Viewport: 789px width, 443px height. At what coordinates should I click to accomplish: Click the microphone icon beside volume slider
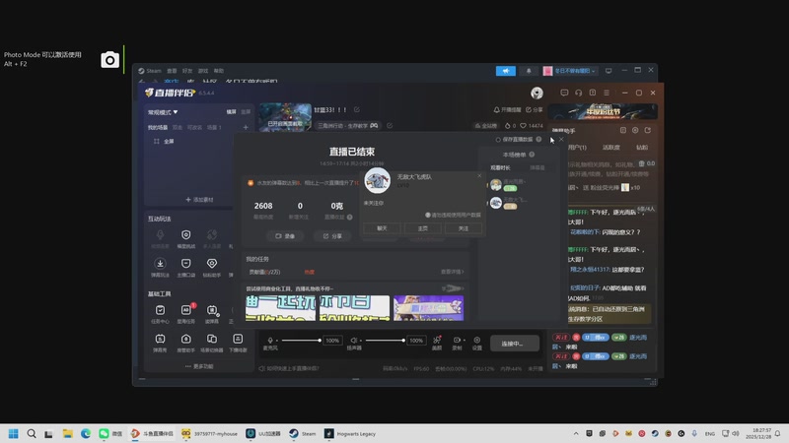(270, 340)
